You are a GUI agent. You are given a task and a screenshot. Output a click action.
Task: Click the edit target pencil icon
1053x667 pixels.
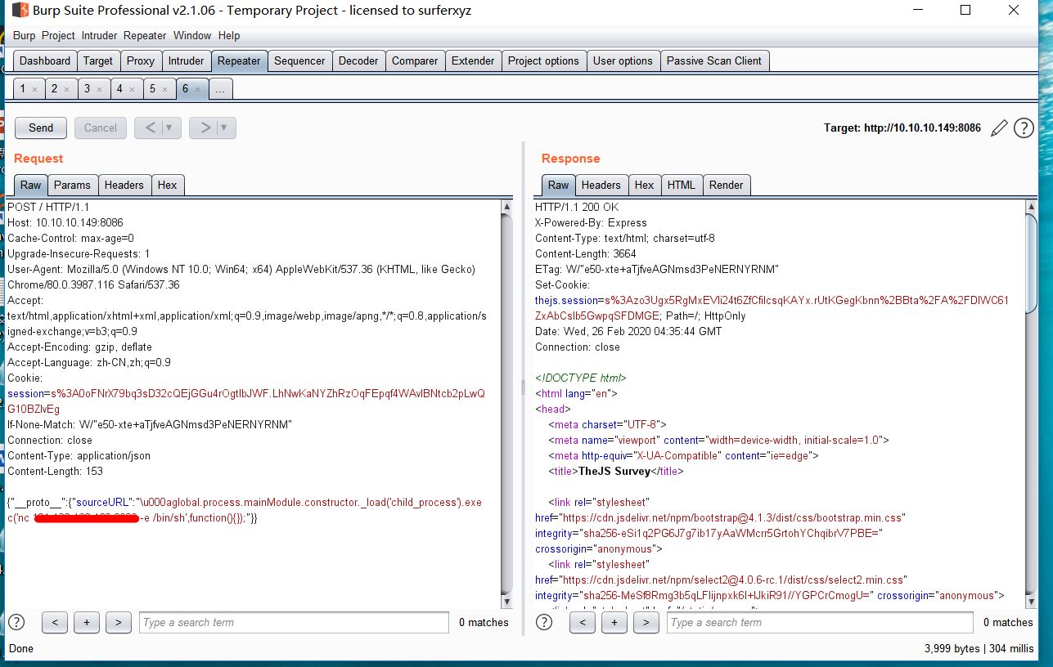click(x=998, y=128)
